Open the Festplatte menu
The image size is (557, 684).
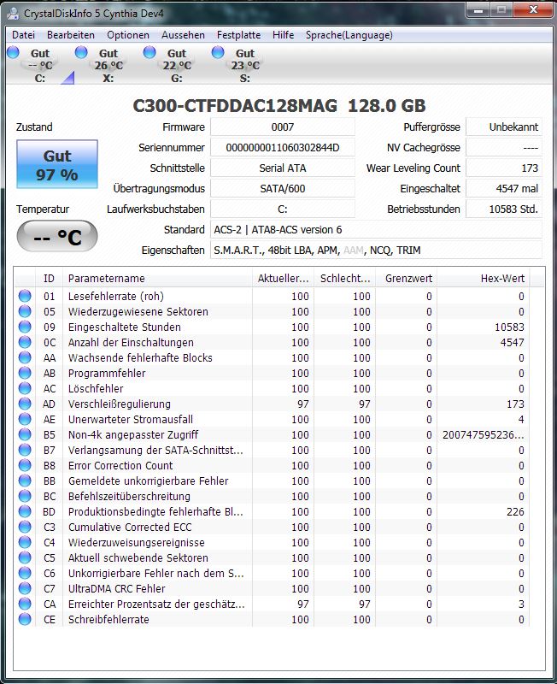click(238, 35)
